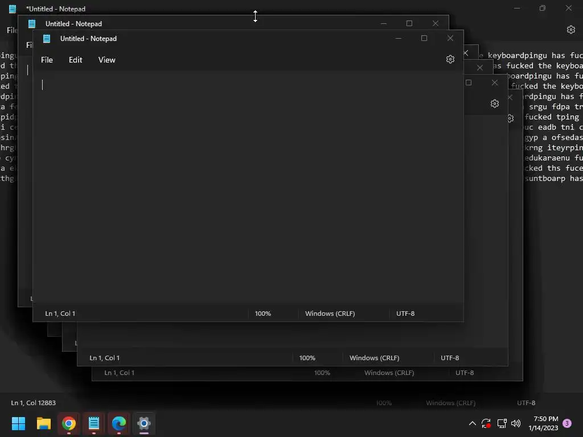The width and height of the screenshot is (583, 437).
Task: Minimize the second Untitled - Notepad window behind the front one
Action: 384,23
